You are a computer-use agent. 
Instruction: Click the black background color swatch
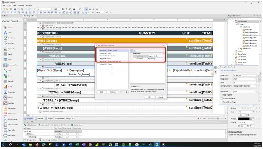[x=244, y=119]
